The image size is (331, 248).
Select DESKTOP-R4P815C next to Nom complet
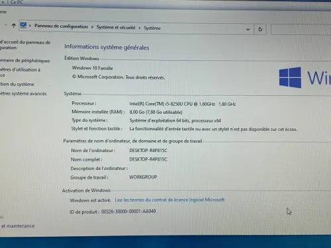(x=148, y=159)
